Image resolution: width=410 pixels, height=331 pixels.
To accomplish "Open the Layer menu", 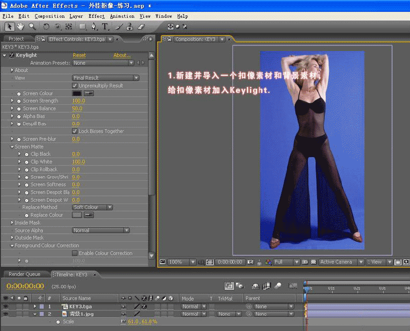I will [76, 16].
